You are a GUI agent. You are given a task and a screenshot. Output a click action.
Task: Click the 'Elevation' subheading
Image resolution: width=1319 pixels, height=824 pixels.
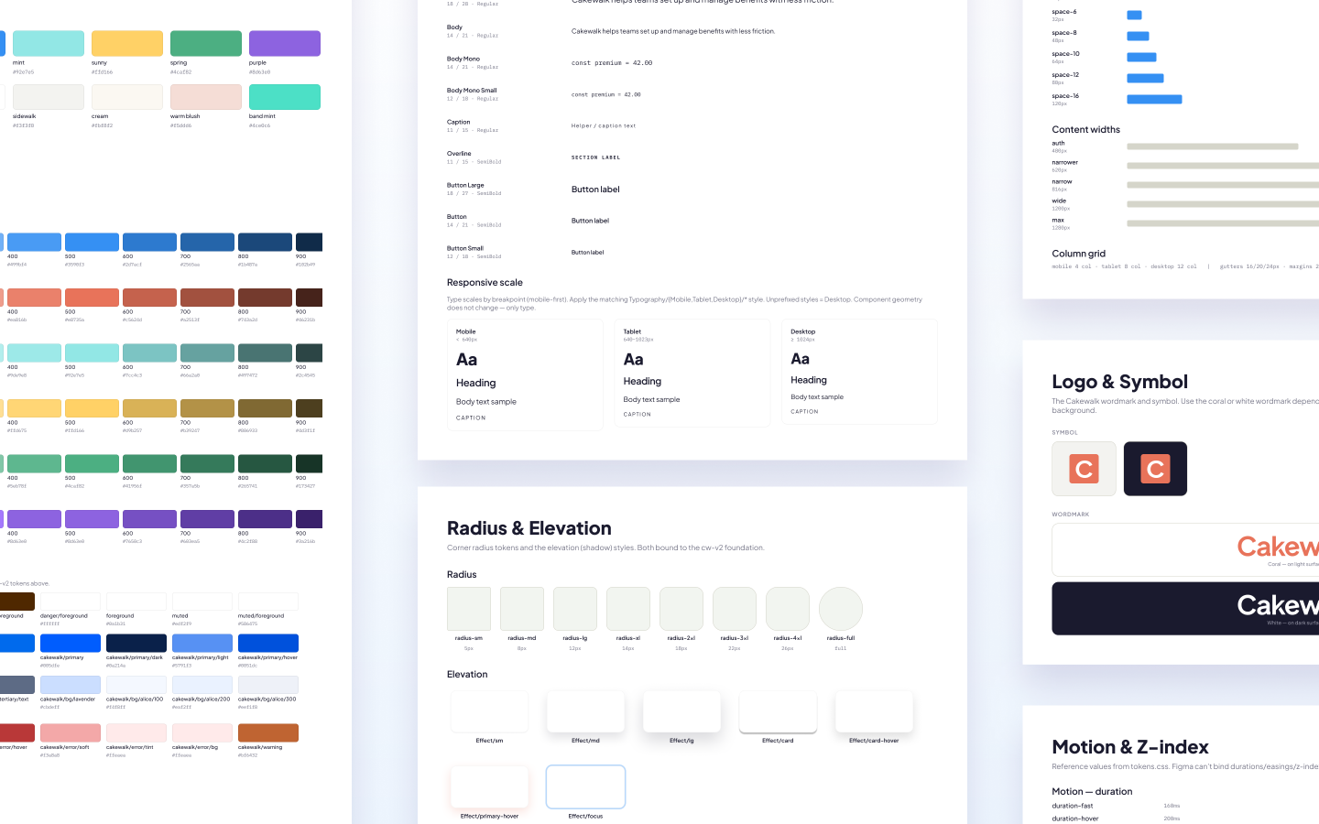(x=467, y=675)
